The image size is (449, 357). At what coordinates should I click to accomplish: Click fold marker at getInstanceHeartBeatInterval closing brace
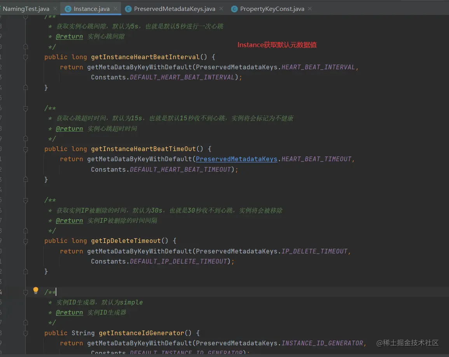click(26, 88)
